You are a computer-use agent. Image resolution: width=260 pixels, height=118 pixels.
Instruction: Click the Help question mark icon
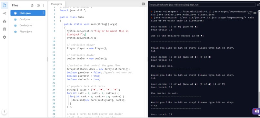point(4,112)
